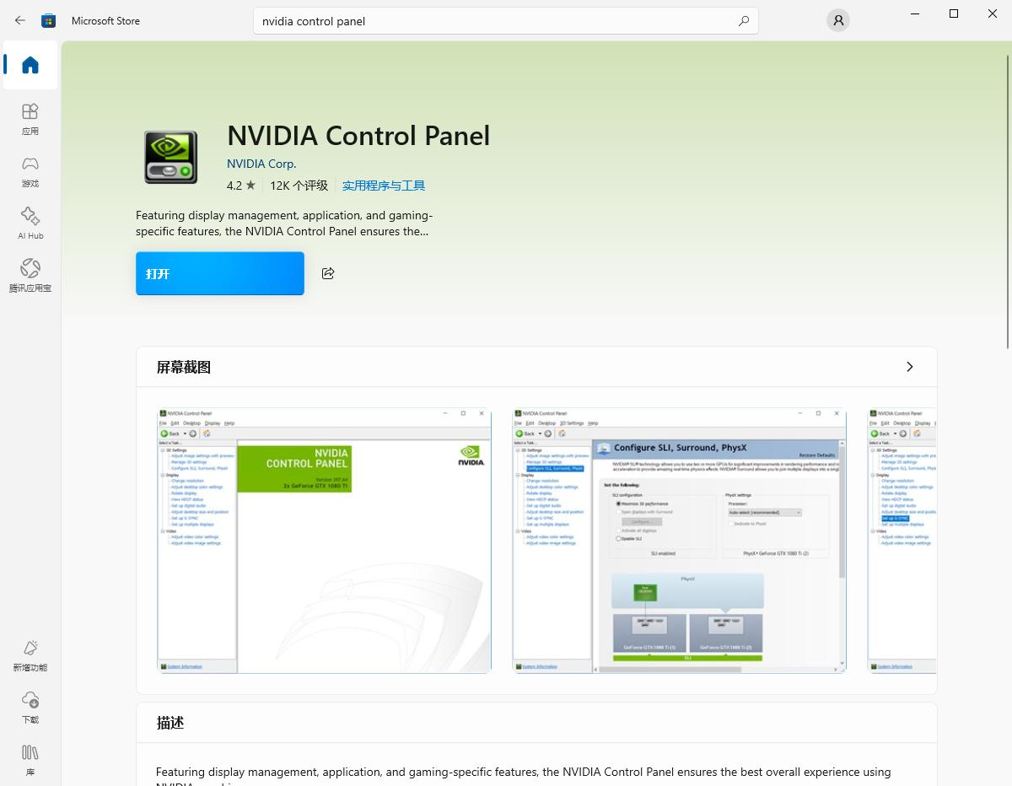Open the Configure SLI screenshot thumbnail
The height and width of the screenshot is (786, 1012).
pos(679,541)
